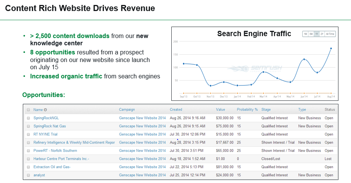Select the 1M time range button
Screen dimensions: 351x183
(x=305, y=34)
